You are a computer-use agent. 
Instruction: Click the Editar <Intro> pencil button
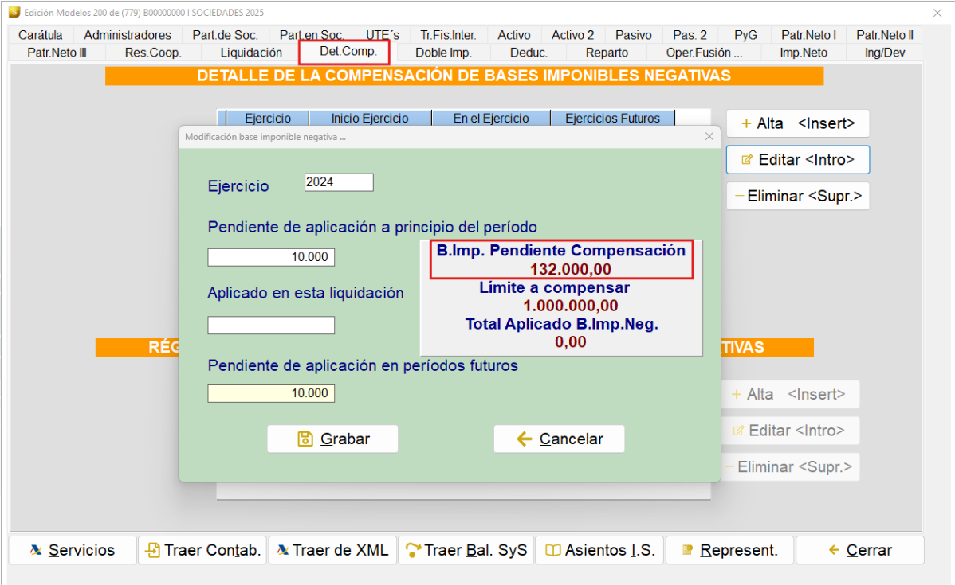coord(798,159)
